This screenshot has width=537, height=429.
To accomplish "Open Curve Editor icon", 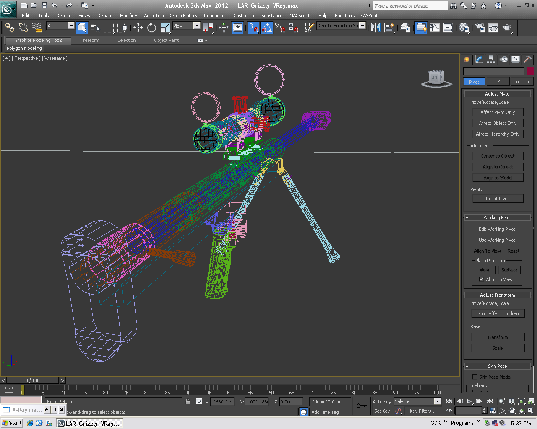I will [435, 28].
